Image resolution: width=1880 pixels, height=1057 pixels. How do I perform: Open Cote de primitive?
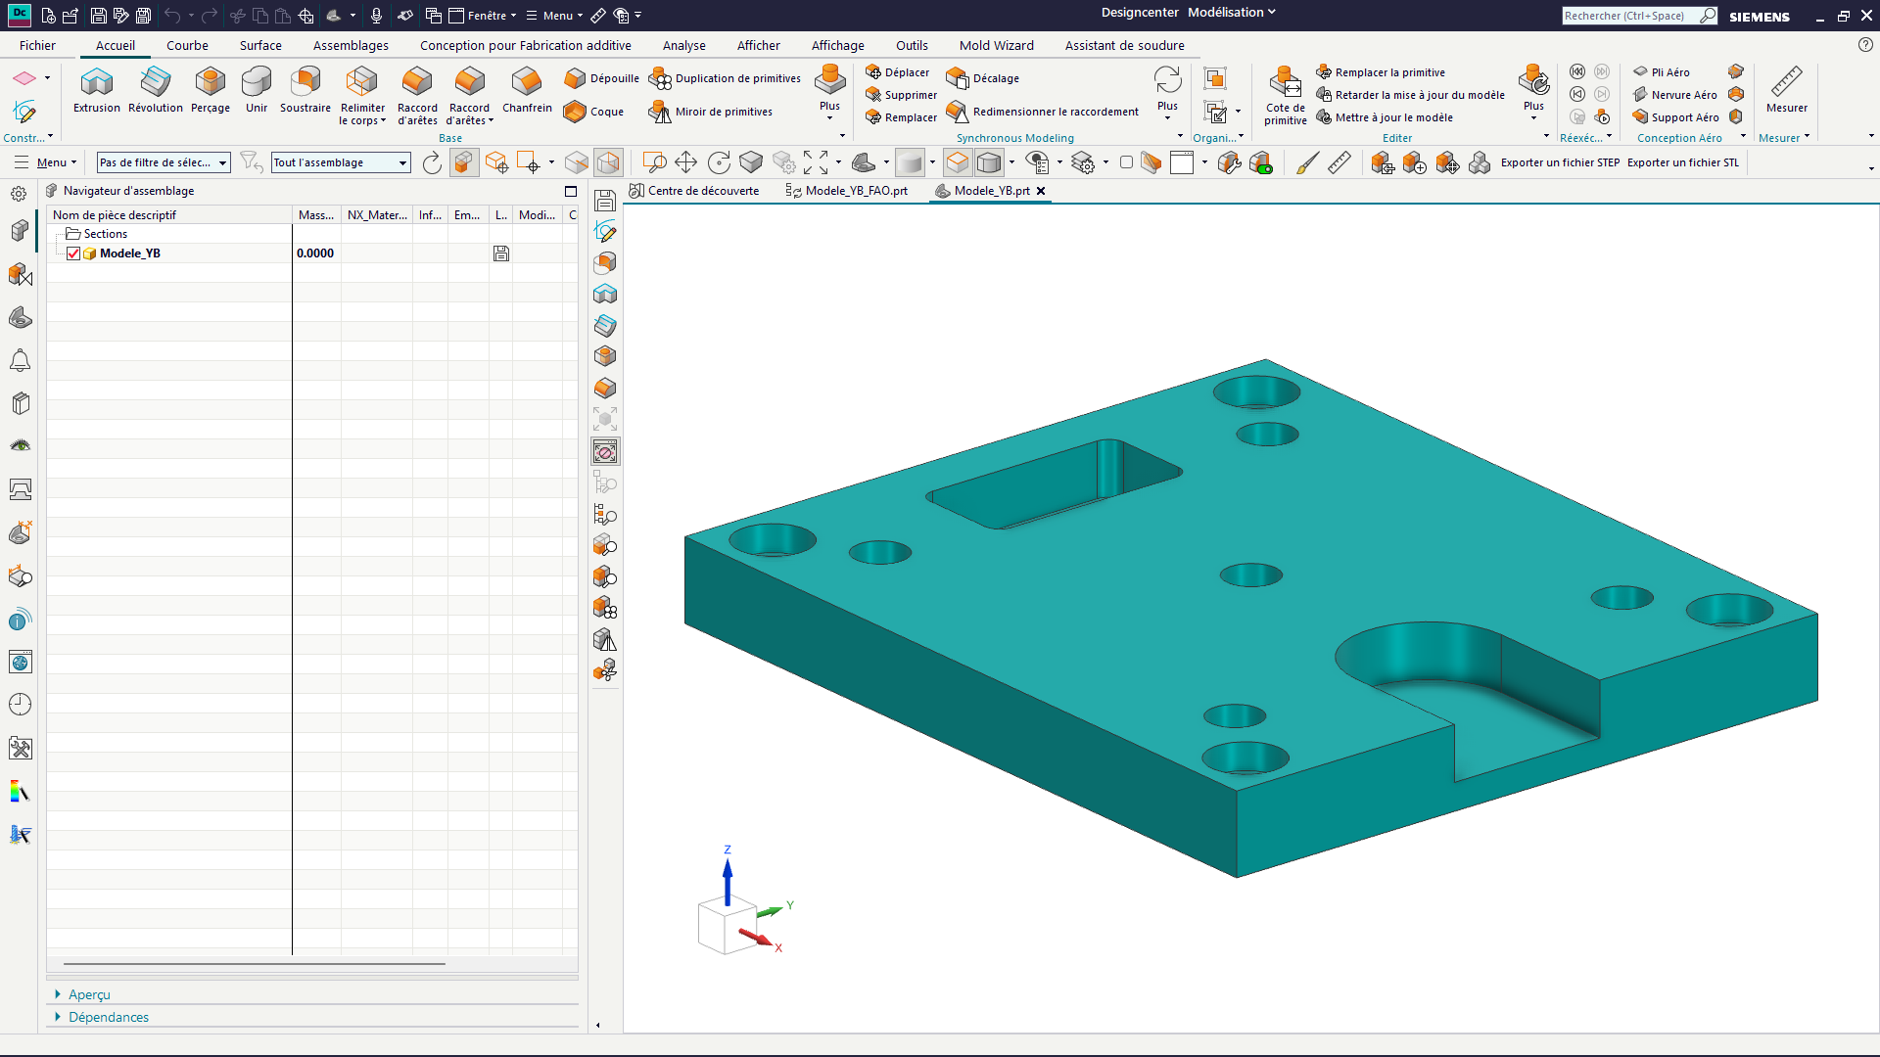[1285, 96]
